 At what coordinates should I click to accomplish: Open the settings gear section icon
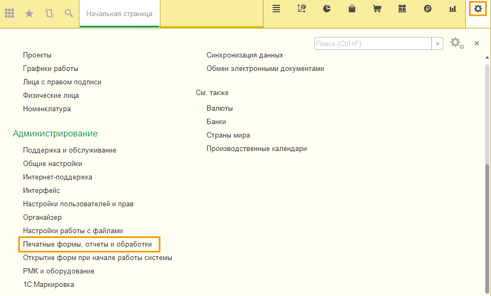click(x=478, y=9)
